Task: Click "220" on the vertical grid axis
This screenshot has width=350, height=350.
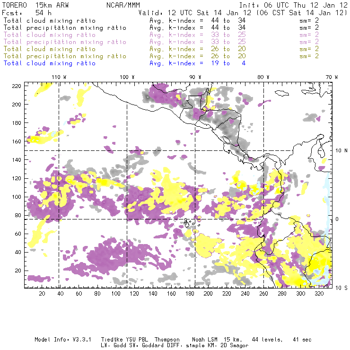Action: tap(17, 86)
